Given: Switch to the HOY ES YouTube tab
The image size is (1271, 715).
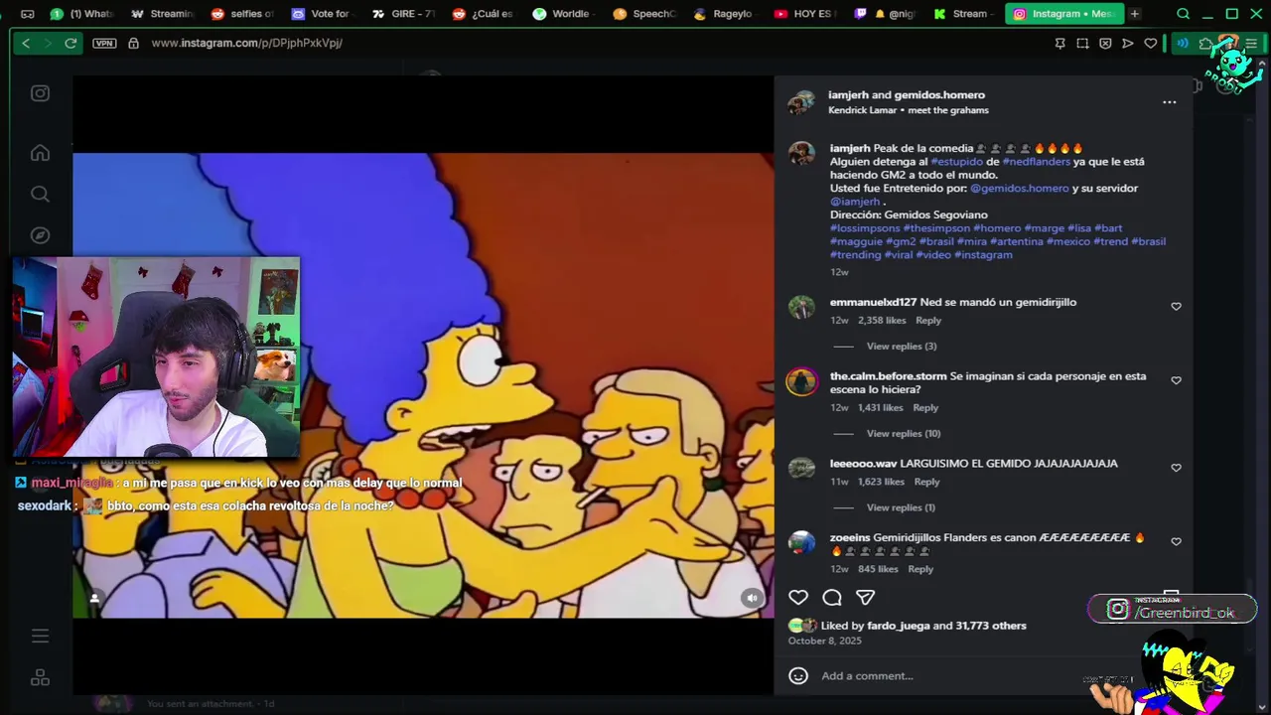Looking at the screenshot, I should (806, 14).
